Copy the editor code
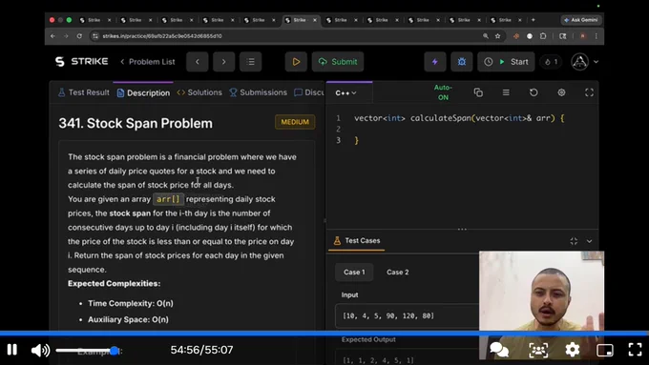Viewport: 649px width, 365px height. [478, 92]
